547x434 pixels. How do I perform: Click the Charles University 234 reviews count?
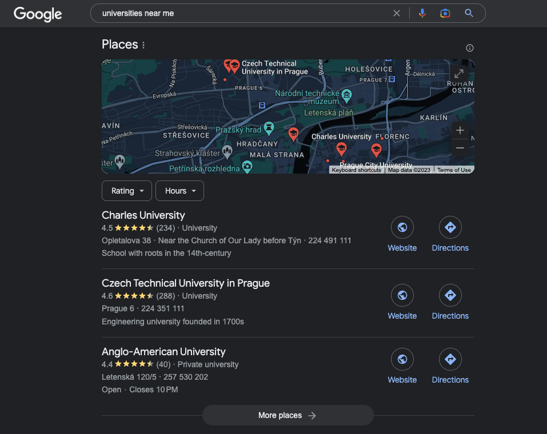165,228
